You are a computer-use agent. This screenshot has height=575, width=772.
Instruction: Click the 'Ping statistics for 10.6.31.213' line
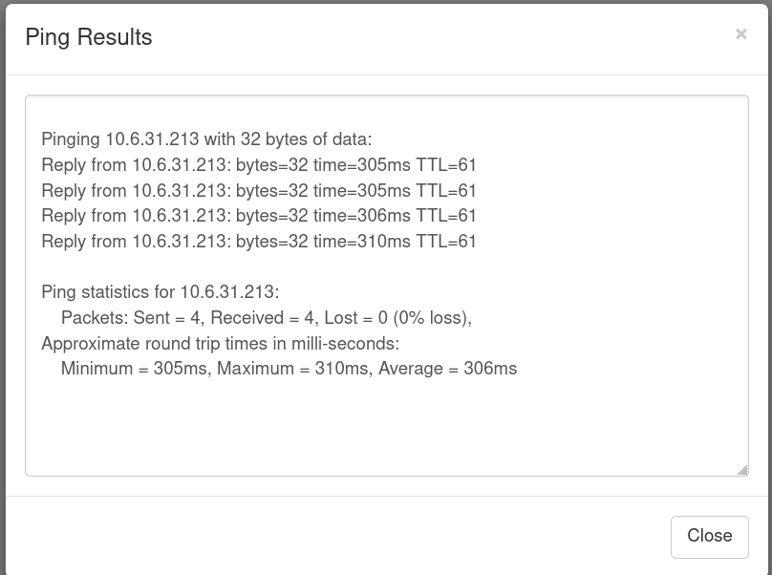[160, 292]
